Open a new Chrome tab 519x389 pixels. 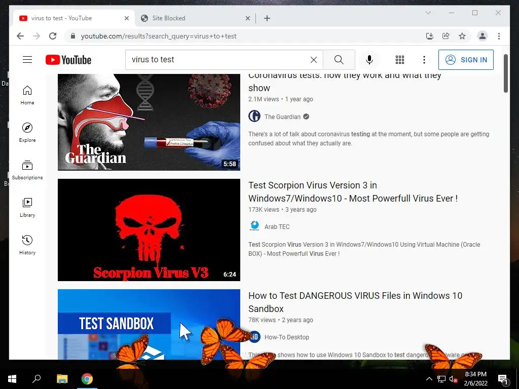tap(267, 18)
